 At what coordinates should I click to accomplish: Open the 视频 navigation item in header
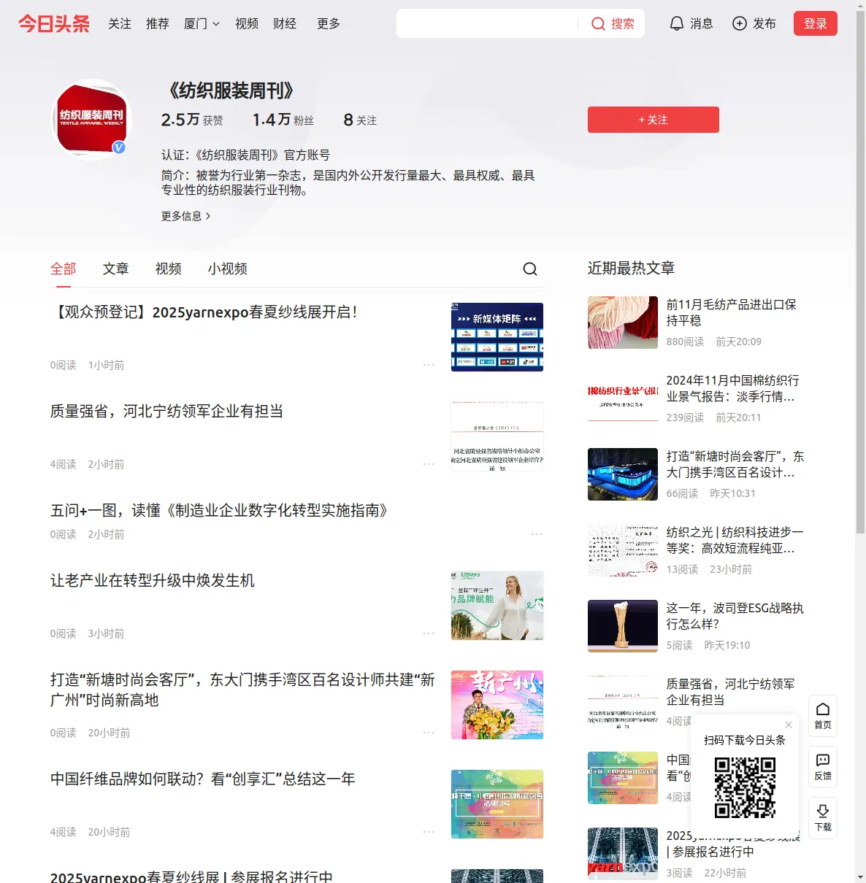(x=247, y=23)
